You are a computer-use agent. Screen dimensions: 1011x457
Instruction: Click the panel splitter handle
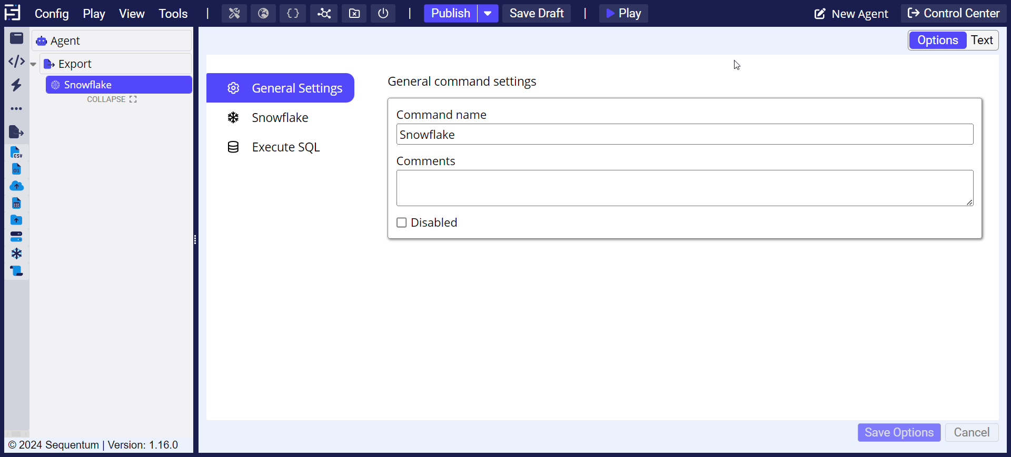(195, 240)
